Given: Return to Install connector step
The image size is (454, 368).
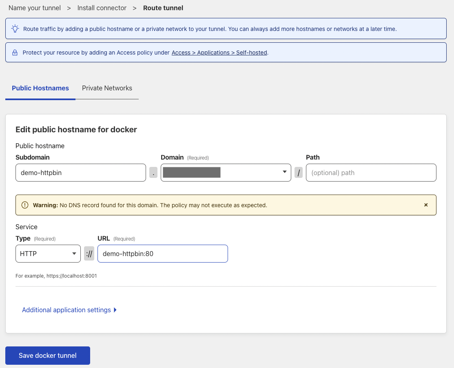Looking at the screenshot, I should (102, 8).
